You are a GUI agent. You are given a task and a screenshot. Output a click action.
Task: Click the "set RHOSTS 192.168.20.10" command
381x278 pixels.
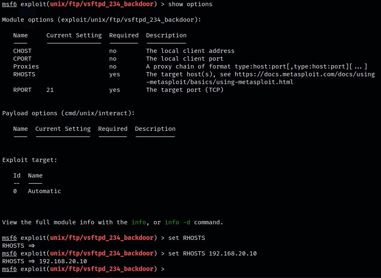click(x=212, y=253)
